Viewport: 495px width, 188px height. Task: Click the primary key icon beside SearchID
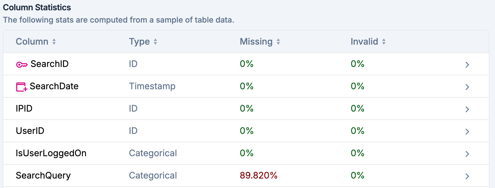[22, 65]
